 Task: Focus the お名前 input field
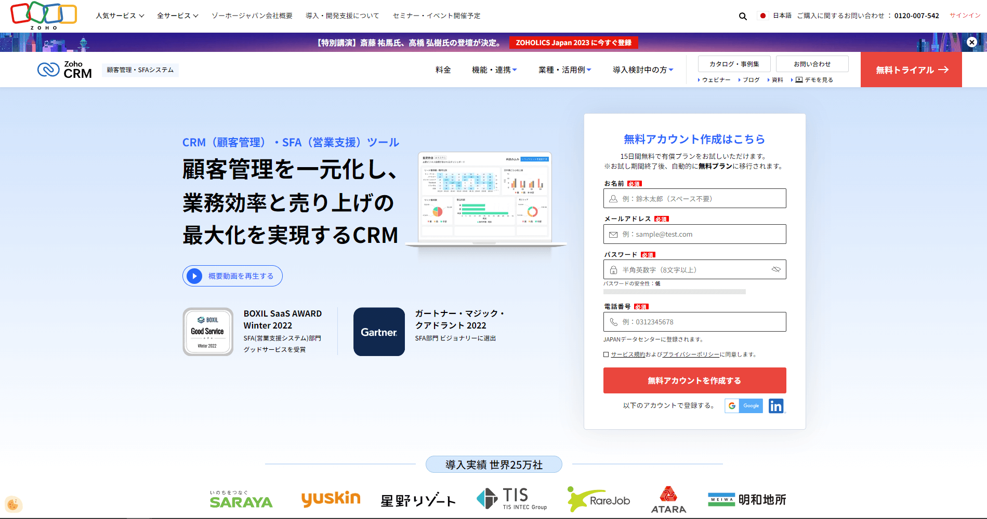[694, 198]
